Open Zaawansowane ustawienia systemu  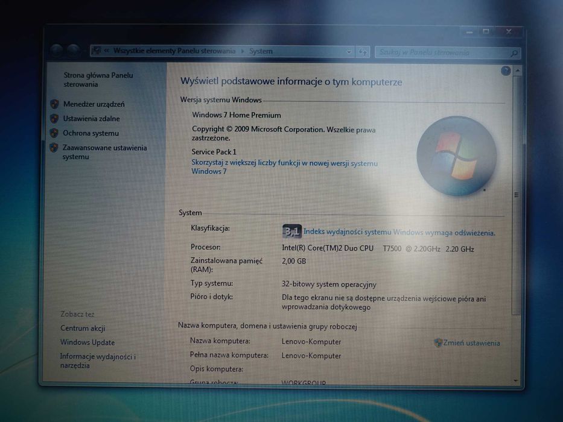click(104, 152)
